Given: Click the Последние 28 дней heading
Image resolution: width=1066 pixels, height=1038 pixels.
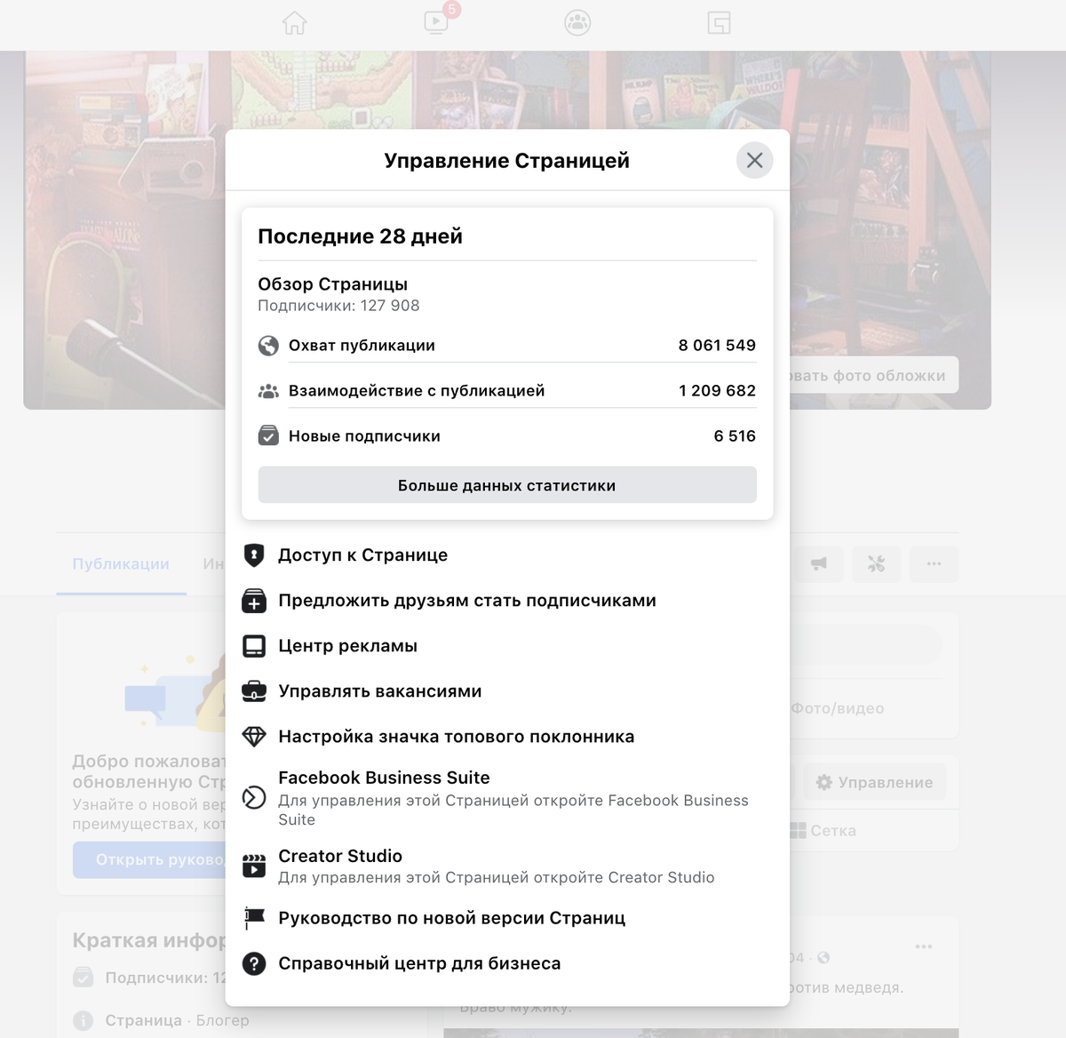Looking at the screenshot, I should tap(360, 236).
